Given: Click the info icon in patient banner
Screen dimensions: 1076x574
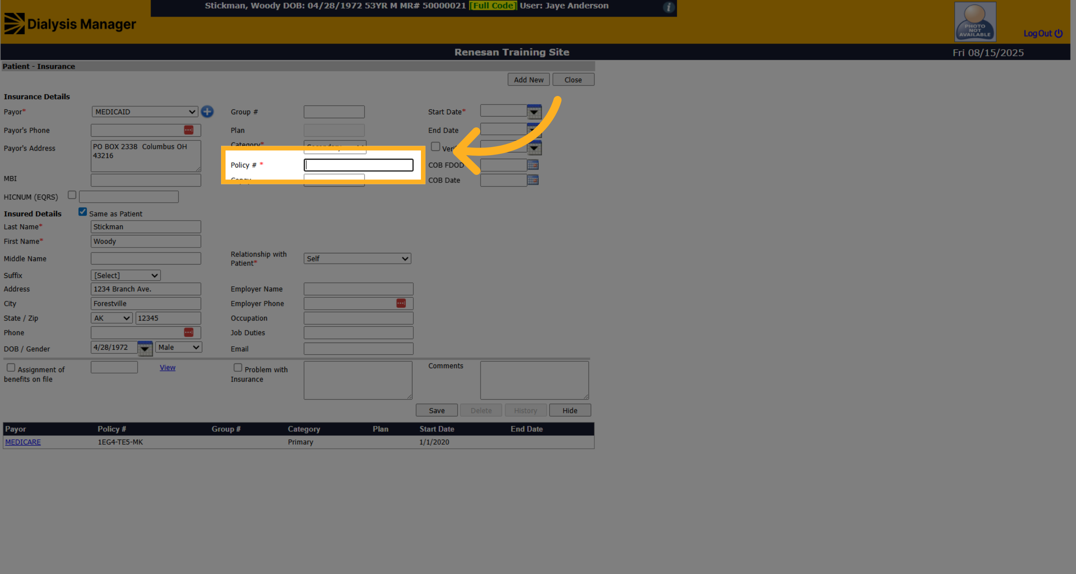Looking at the screenshot, I should tap(668, 7).
